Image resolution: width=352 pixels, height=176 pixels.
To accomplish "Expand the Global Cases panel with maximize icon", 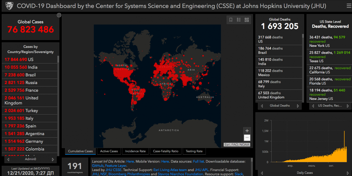I will (x=59, y=15).
